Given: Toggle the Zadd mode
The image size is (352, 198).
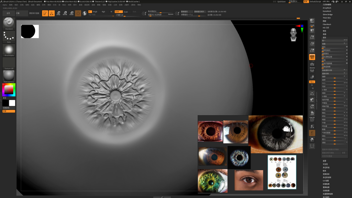Looking at the screenshot, I should (x=119, y=12).
